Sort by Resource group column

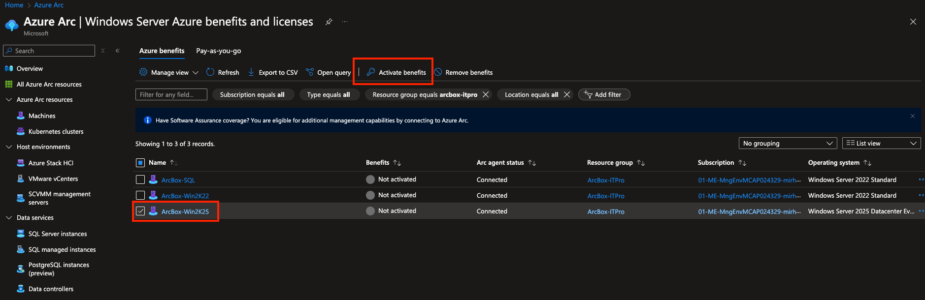point(616,162)
